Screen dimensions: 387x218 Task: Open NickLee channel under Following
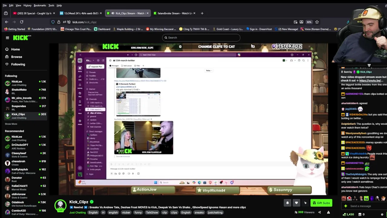(25, 83)
